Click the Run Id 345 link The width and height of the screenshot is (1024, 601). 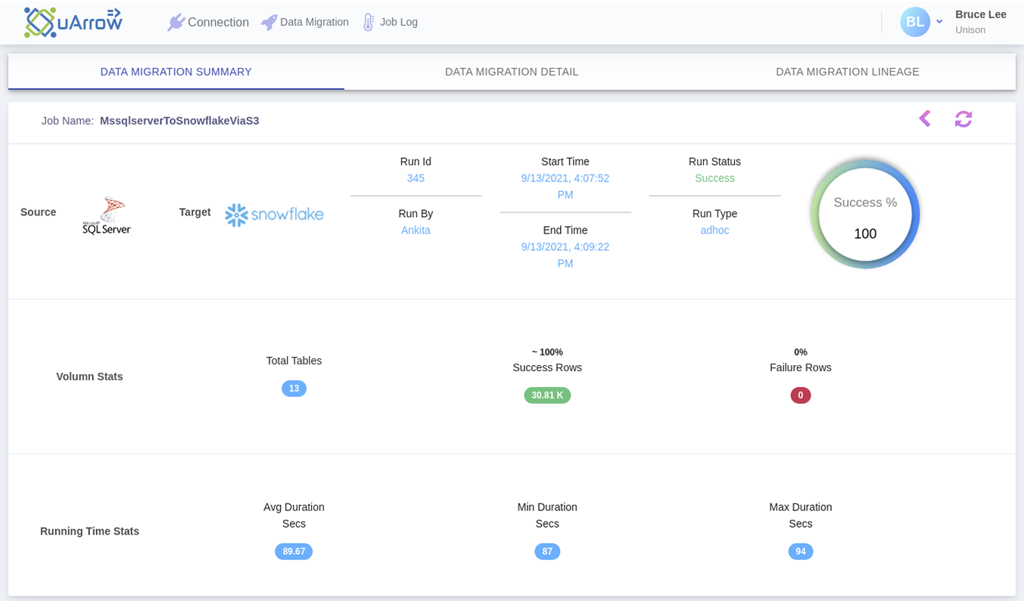click(415, 178)
